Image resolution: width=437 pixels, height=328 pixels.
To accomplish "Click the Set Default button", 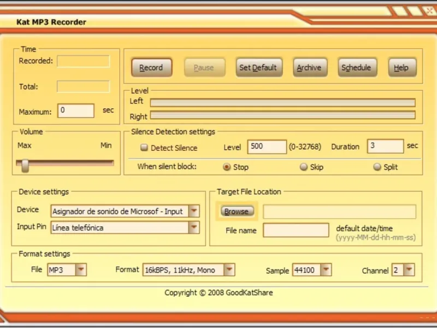I will pyautogui.click(x=259, y=67).
